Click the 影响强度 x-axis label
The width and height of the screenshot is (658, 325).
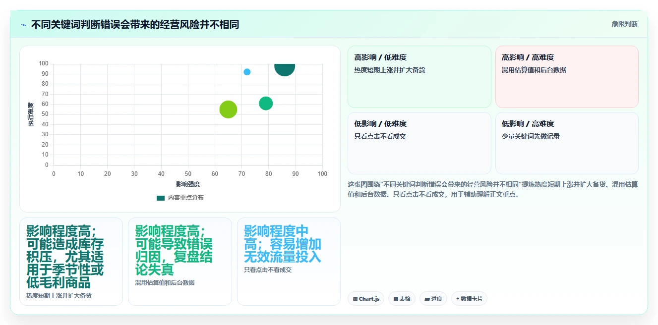[188, 184]
